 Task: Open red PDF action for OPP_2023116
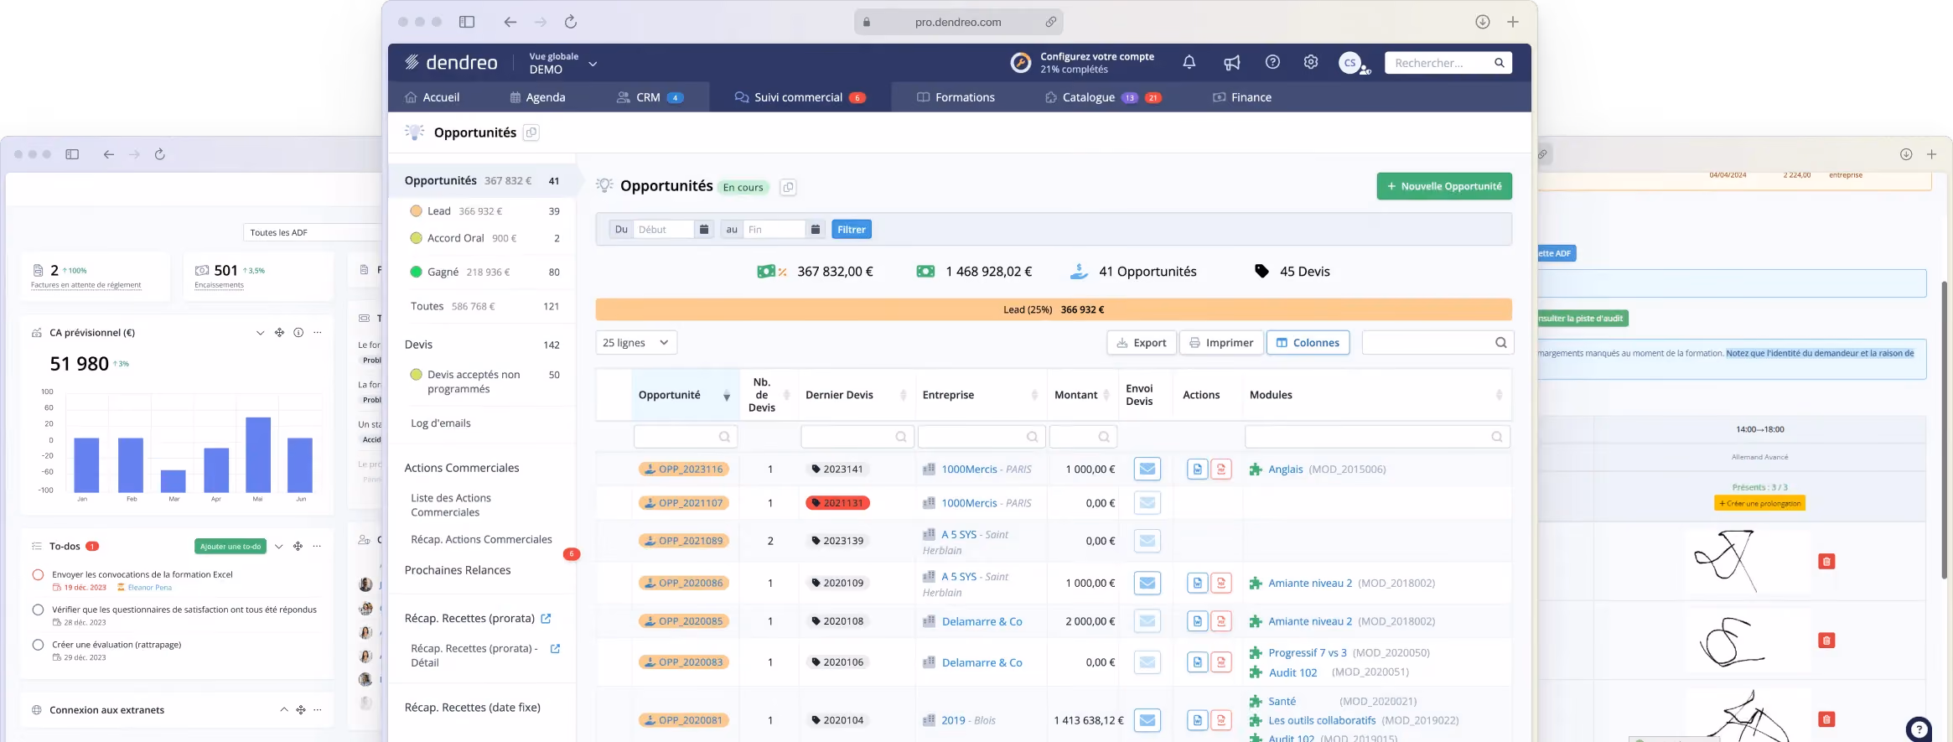1221,470
